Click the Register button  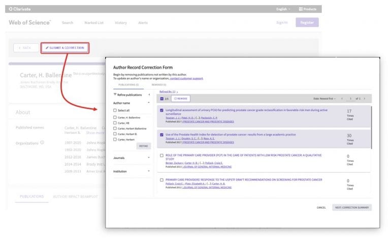pyautogui.click(x=307, y=22)
